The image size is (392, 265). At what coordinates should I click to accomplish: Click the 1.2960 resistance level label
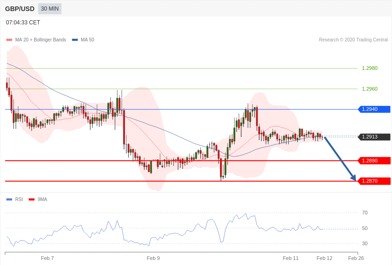[370, 89]
